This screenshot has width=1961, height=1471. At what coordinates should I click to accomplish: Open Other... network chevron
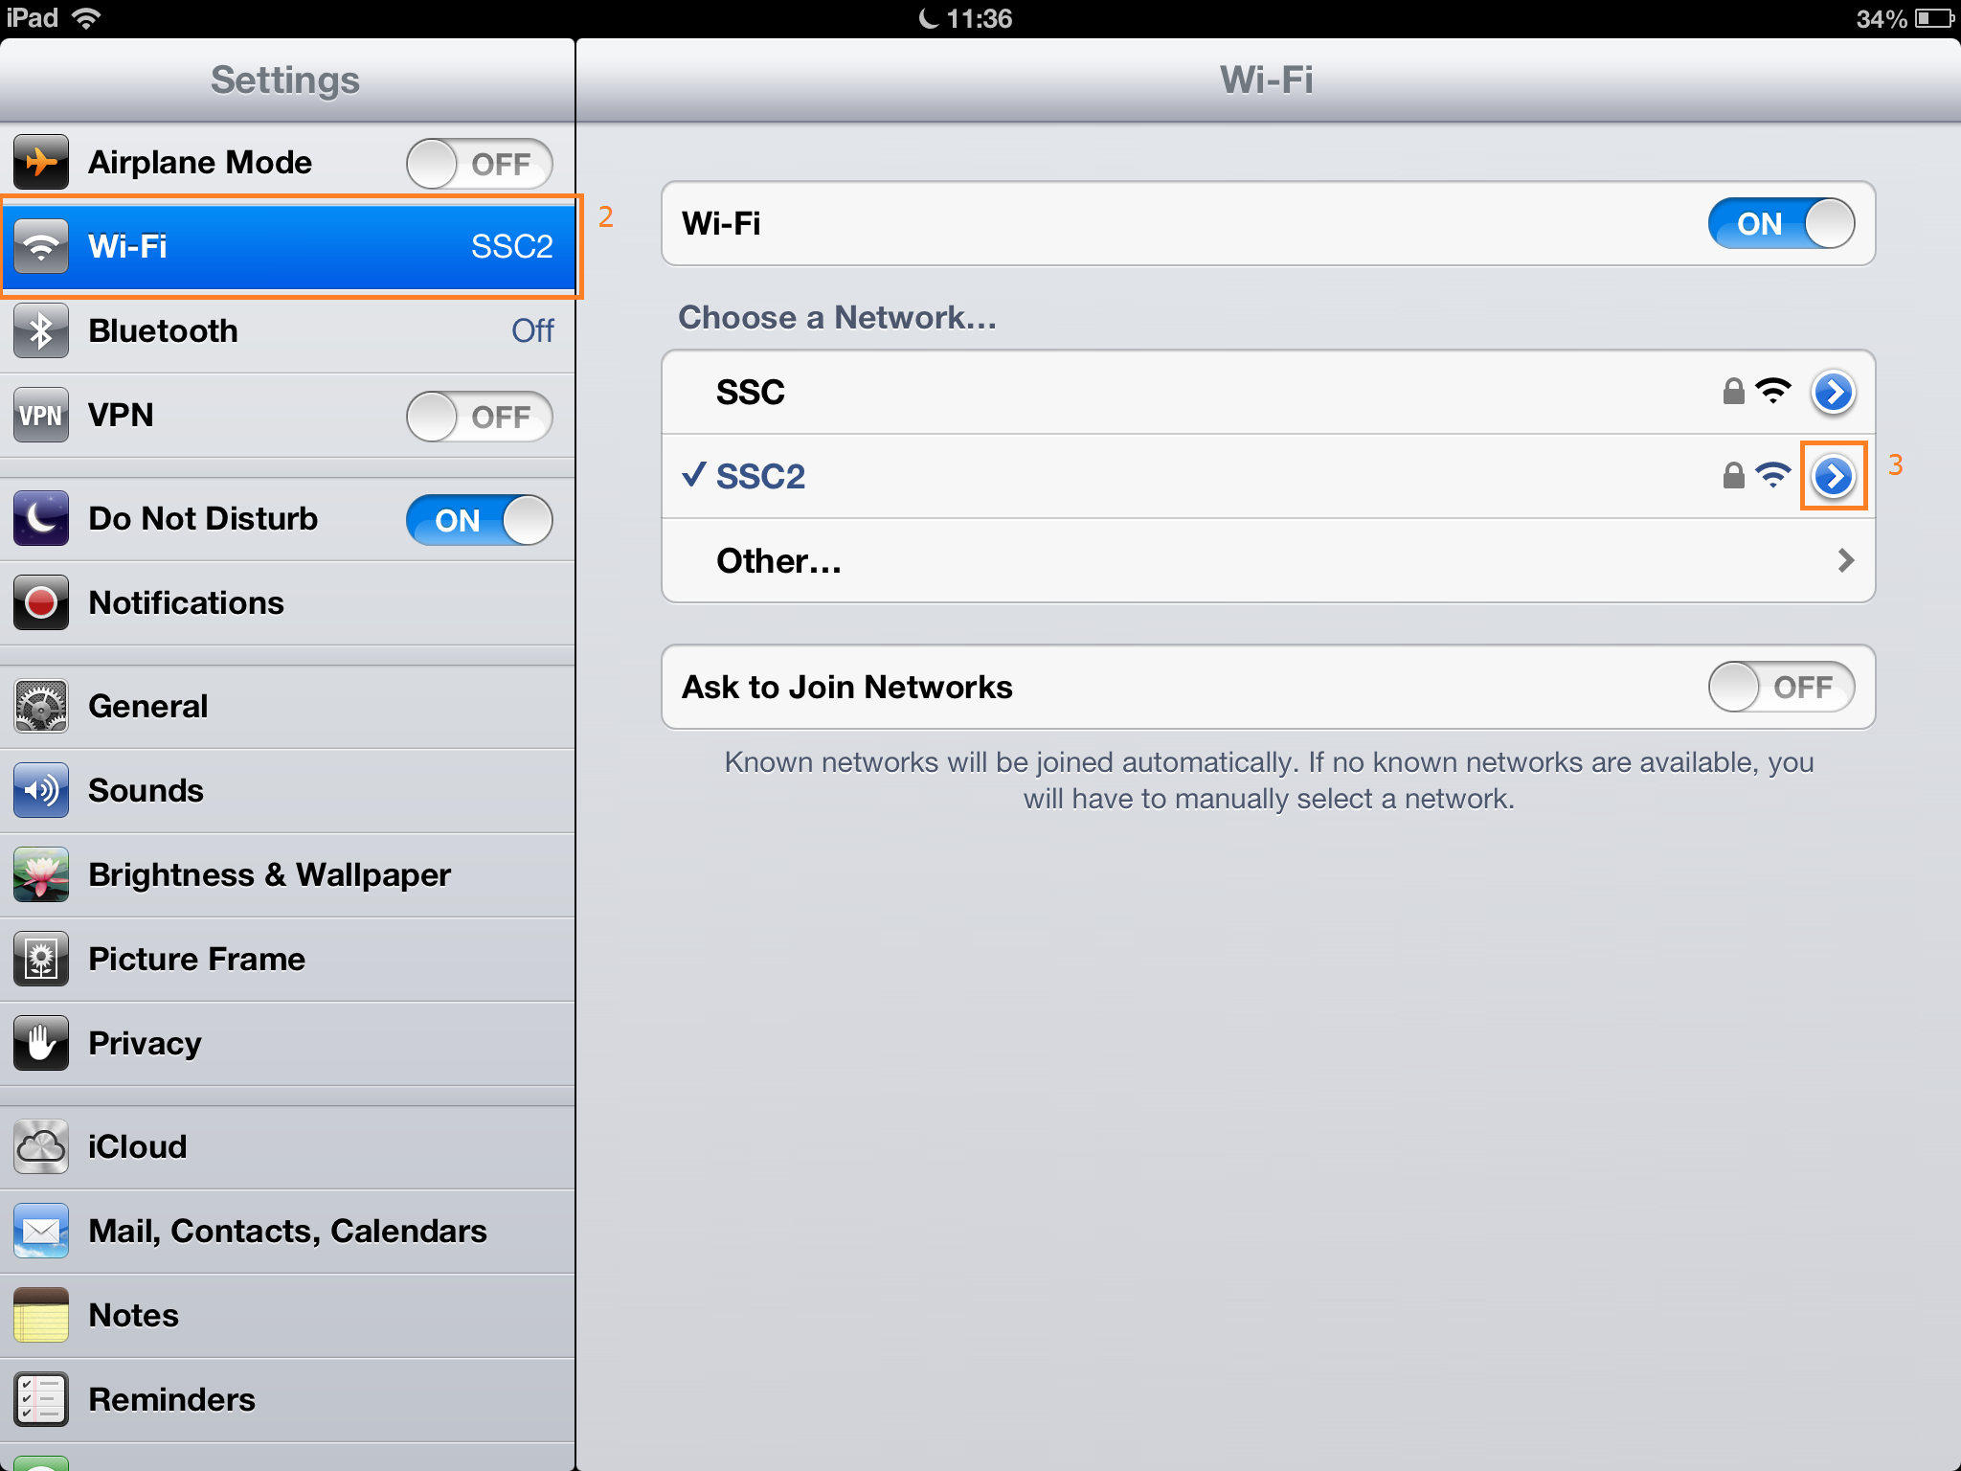click(x=1846, y=560)
